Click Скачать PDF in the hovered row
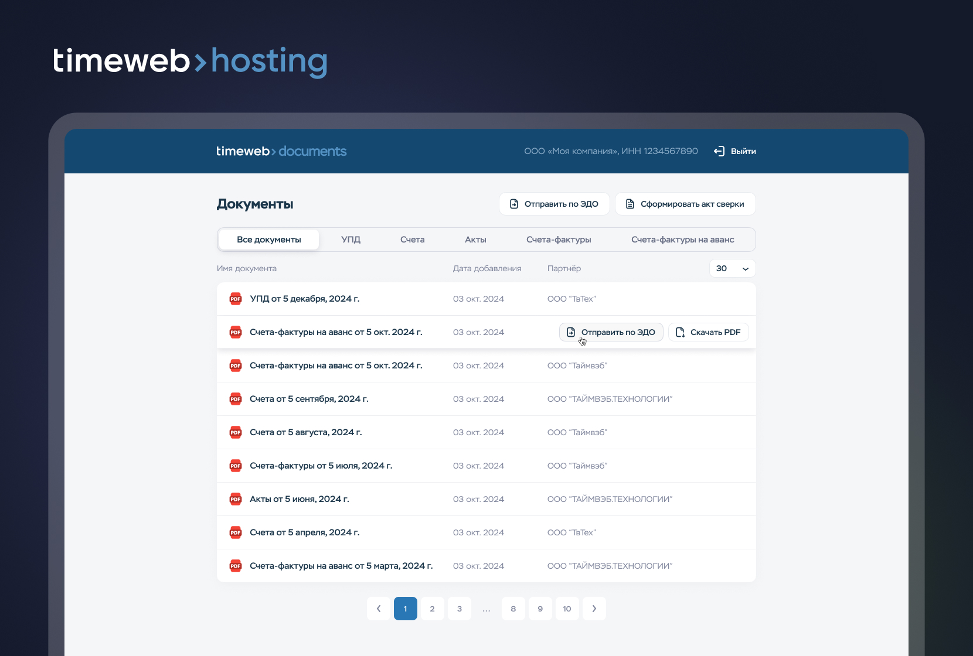973x656 pixels. point(708,332)
